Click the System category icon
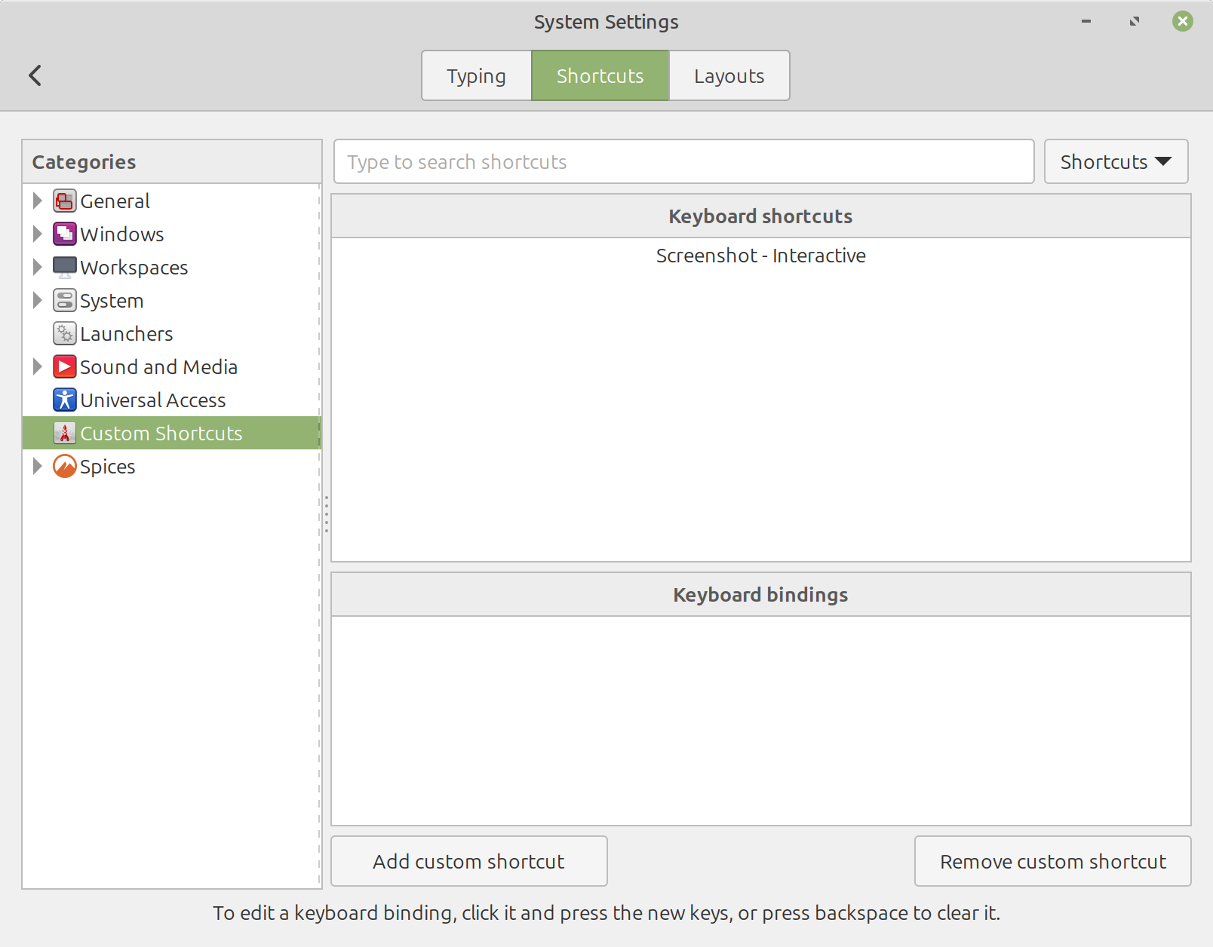1213x947 pixels. coord(65,301)
